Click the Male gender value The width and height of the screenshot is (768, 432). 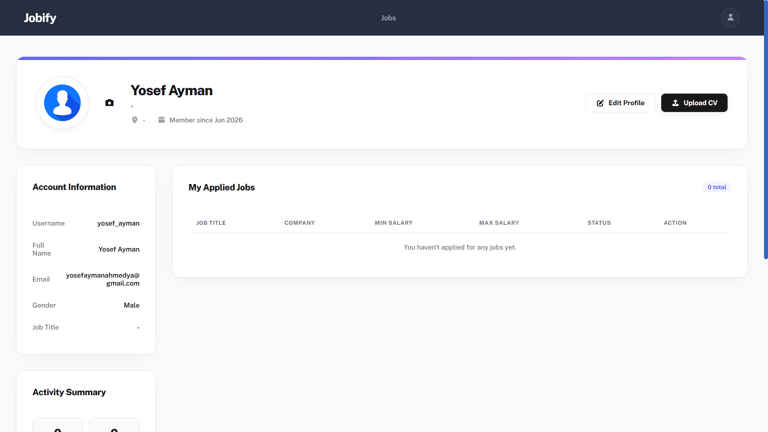[132, 305]
